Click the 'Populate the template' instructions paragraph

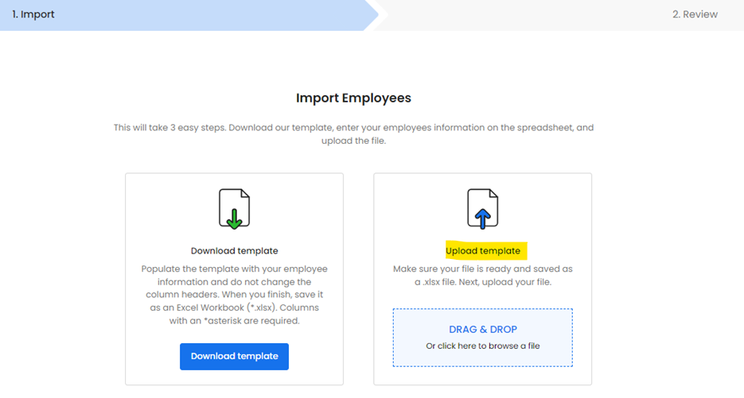click(234, 269)
